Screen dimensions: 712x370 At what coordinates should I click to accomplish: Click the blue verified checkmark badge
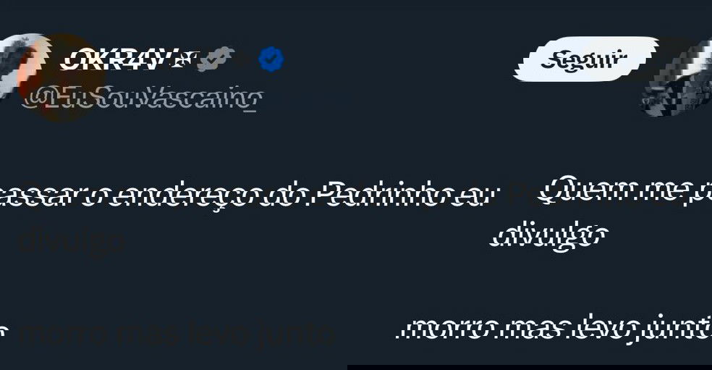tap(271, 59)
